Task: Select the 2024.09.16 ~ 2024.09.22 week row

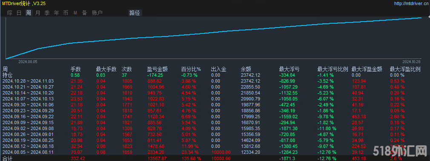Action: pyautogui.click(x=215, y=117)
